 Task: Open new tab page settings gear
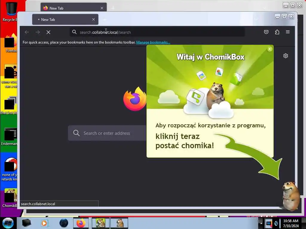coord(285,56)
